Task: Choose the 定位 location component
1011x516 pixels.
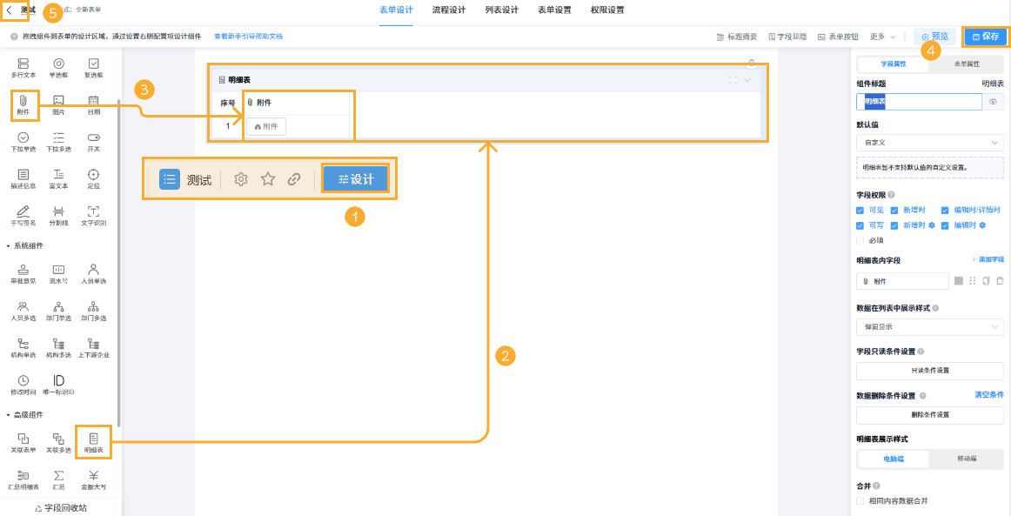Action: tap(93, 178)
